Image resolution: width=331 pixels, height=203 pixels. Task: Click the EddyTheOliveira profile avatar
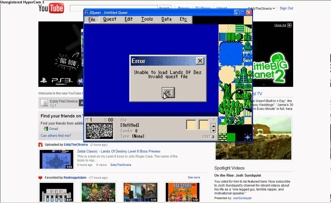(44, 103)
